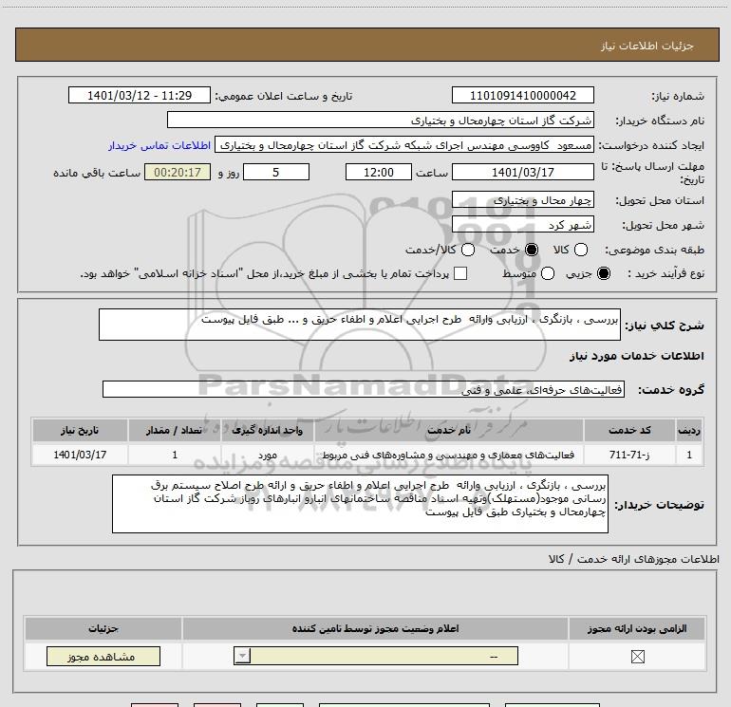Click the remaining time 00:20:17 field
Viewport: 731px width, 707px height.
(178, 172)
